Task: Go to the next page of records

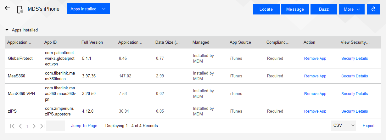Action: (x=34, y=126)
